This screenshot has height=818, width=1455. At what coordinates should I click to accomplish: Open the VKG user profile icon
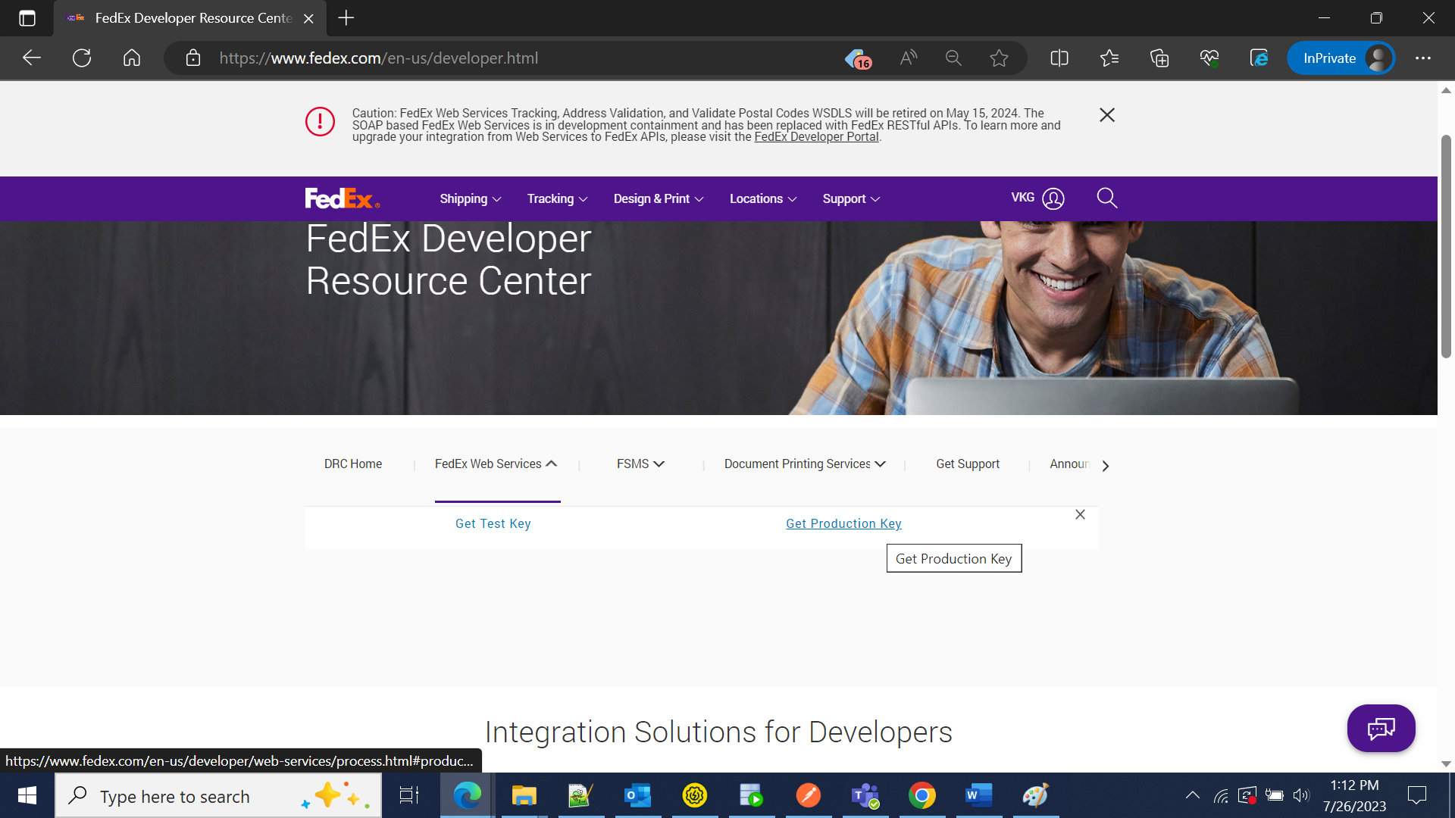pos(1053,198)
